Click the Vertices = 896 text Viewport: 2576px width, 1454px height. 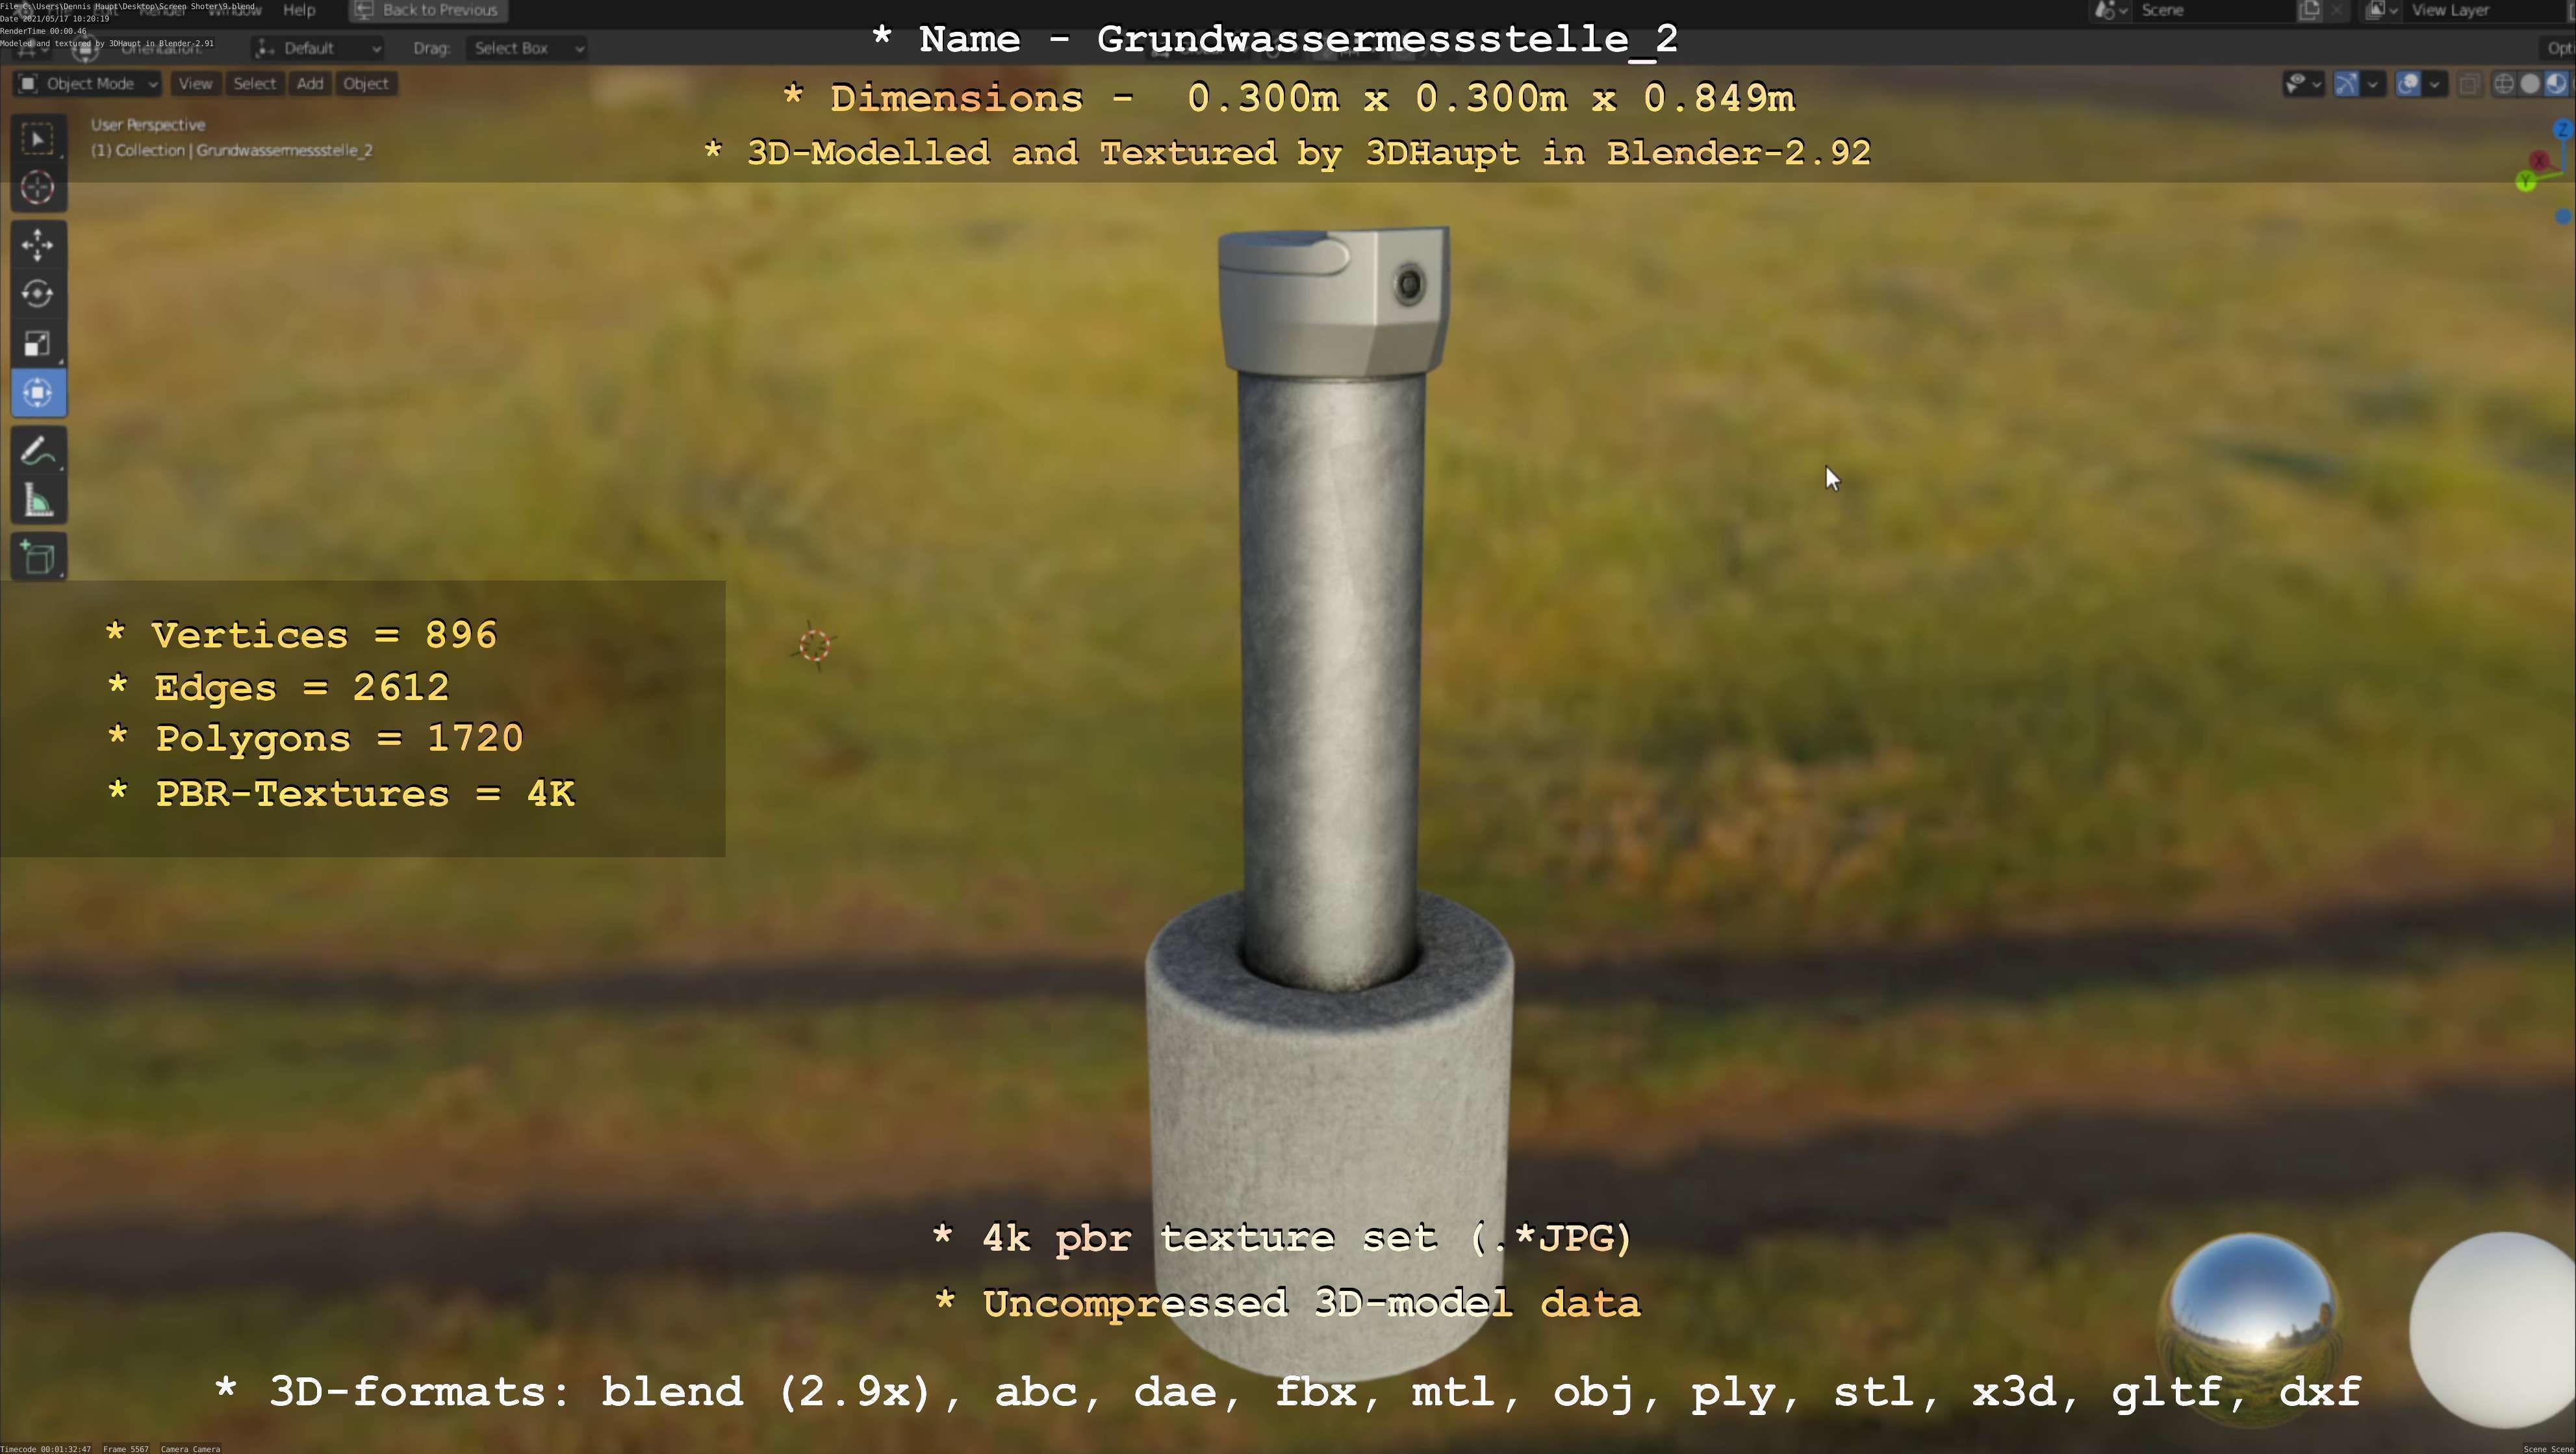click(x=301, y=636)
